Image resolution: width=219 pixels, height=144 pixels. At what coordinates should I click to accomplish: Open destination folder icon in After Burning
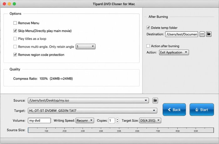pyautogui.click(x=209, y=34)
